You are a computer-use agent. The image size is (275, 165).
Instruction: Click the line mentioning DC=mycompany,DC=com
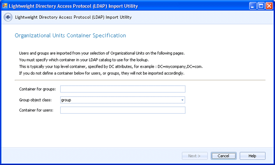(x=111, y=67)
